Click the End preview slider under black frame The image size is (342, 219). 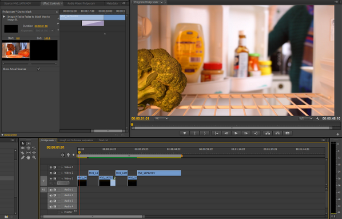[x=44, y=63]
